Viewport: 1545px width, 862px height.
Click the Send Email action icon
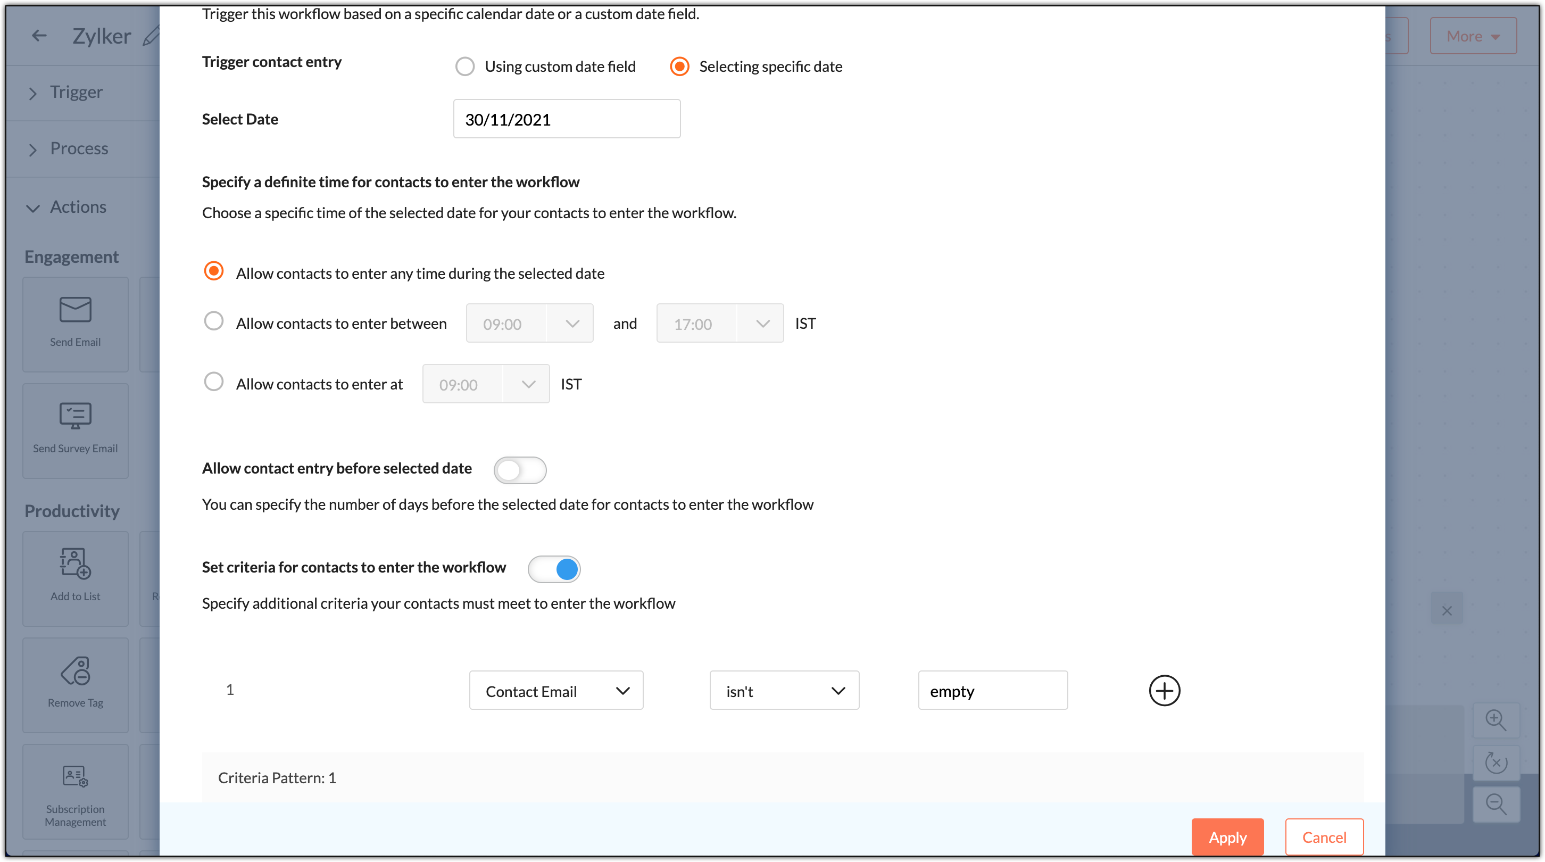point(75,311)
